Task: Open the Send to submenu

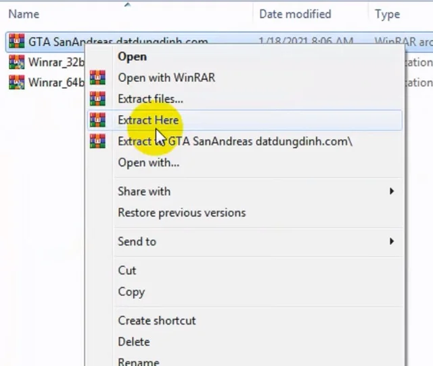Action: point(245,241)
